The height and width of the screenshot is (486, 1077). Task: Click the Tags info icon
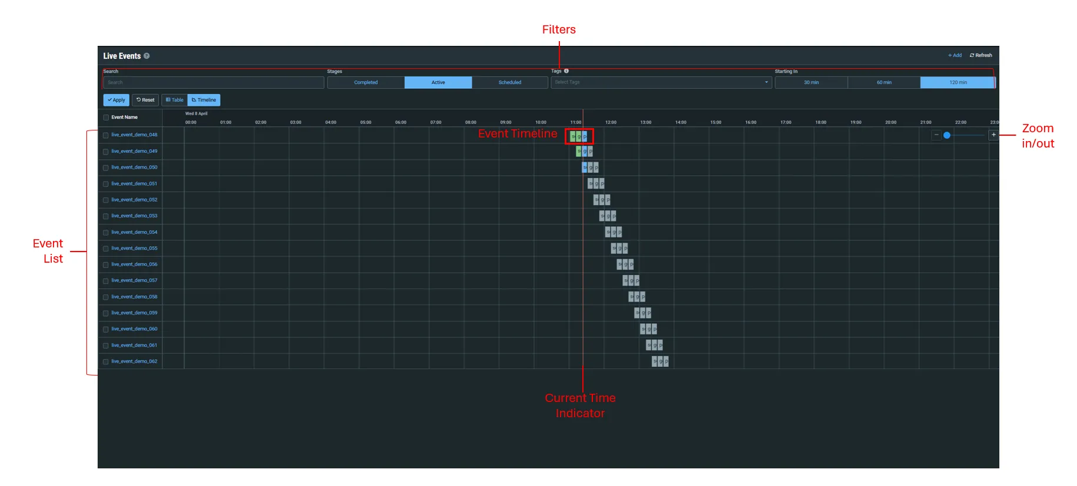coord(566,71)
